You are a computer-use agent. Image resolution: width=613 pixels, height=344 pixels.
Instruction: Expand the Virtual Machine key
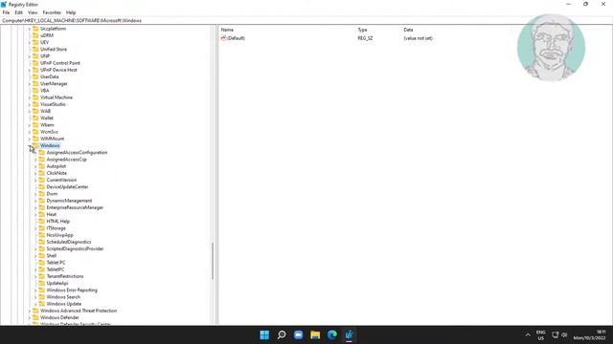coord(30,97)
